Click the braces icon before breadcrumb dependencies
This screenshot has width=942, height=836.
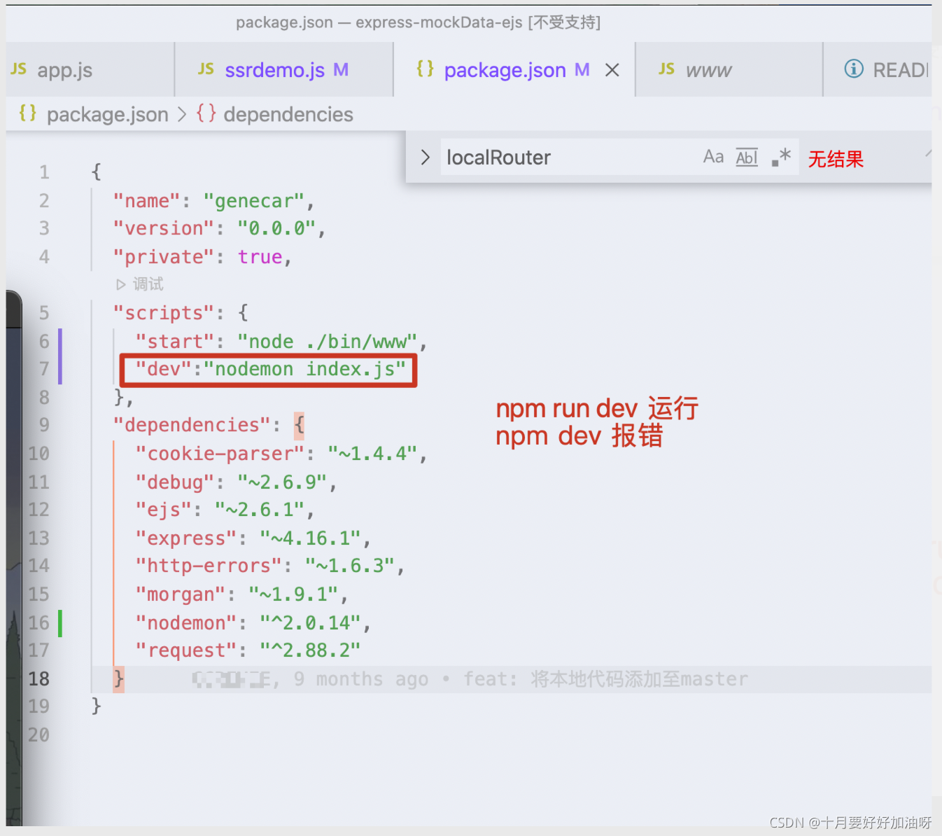pos(206,113)
